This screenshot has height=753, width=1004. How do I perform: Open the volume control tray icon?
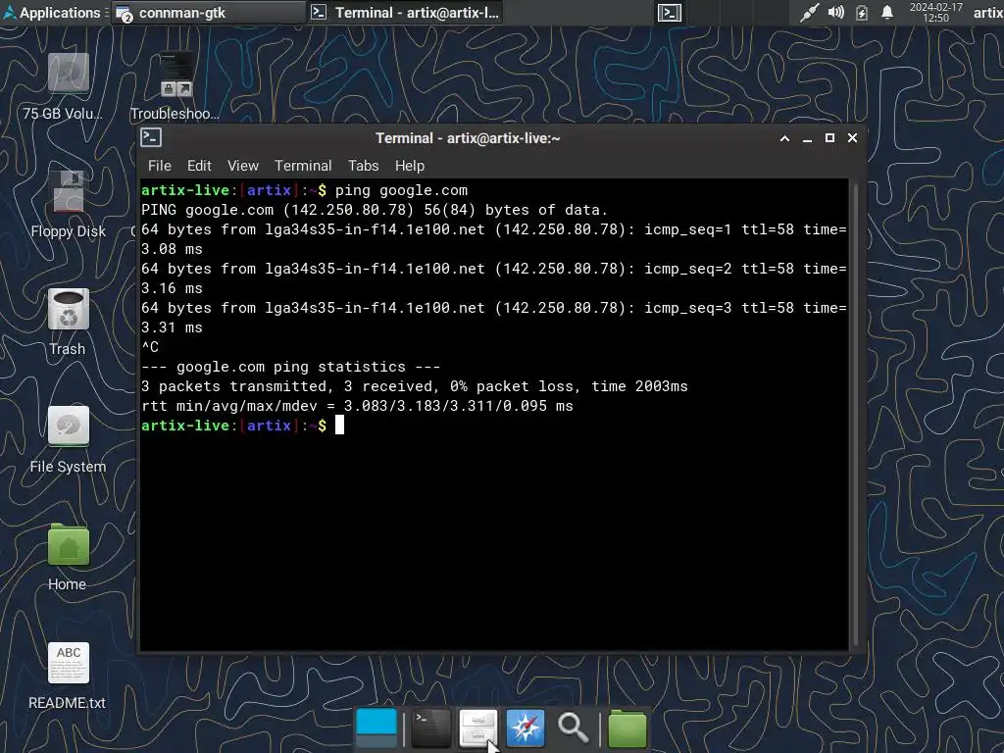835,13
